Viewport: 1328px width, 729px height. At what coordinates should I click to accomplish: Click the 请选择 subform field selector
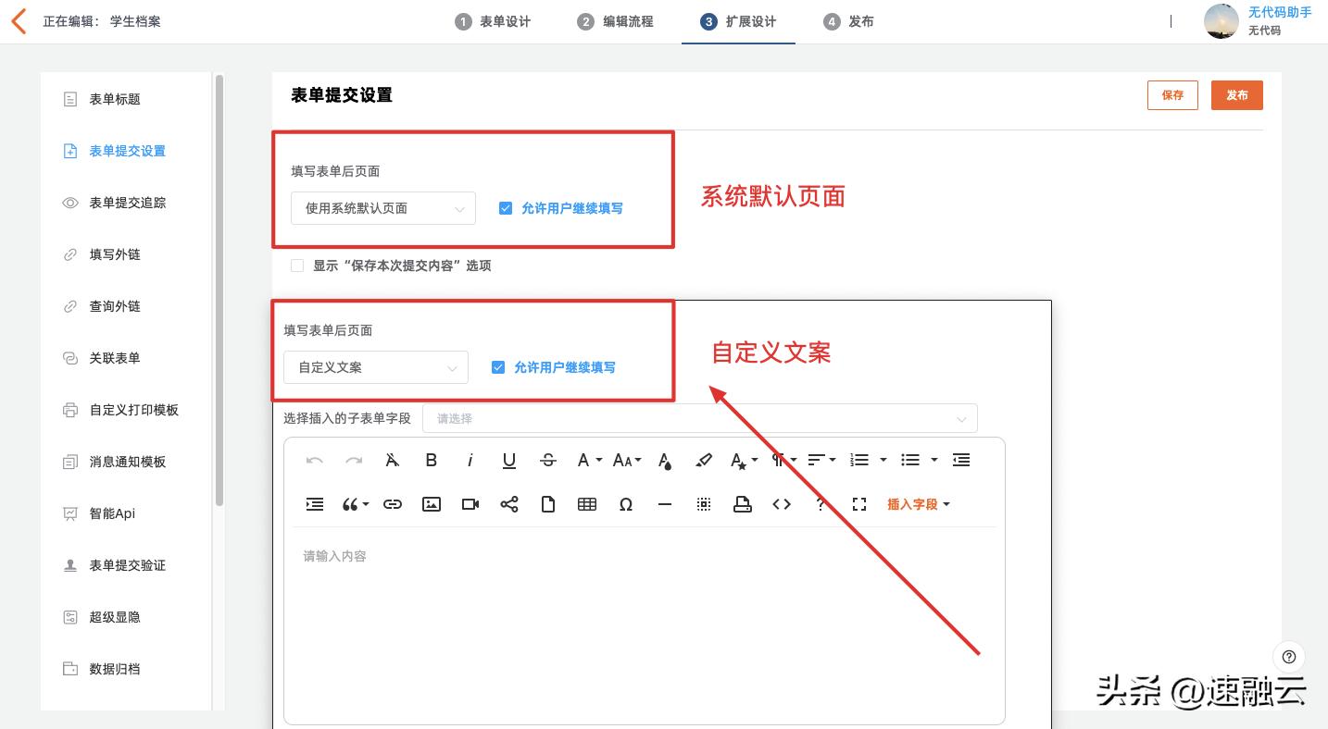[x=700, y=418]
